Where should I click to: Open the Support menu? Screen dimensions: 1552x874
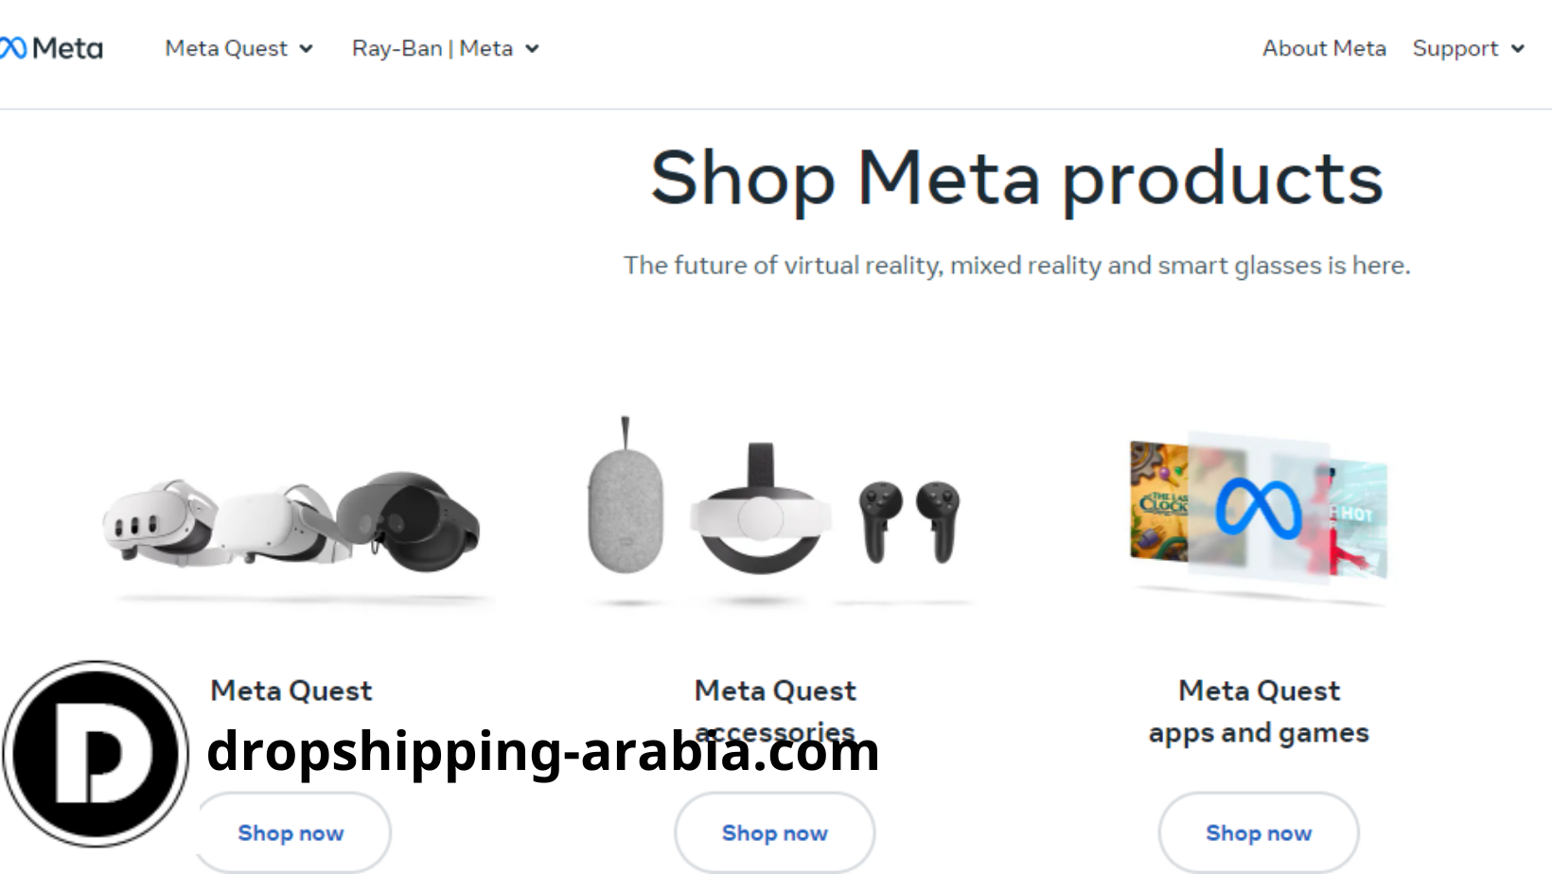[x=1469, y=48]
